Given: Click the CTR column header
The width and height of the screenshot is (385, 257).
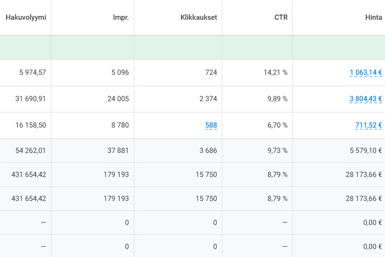Looking at the screenshot, I should tap(281, 17).
